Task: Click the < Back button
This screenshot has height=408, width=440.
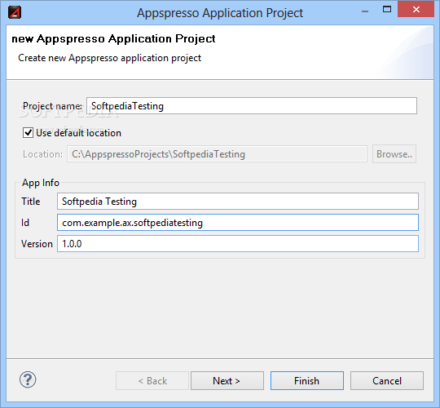Action: 152,381
